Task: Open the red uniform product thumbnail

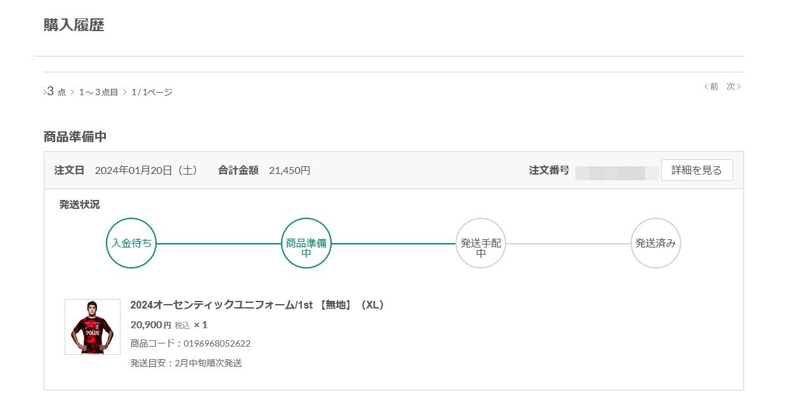Action: click(93, 327)
